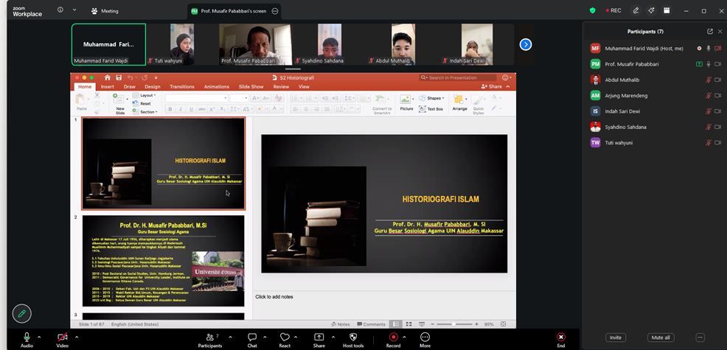The width and height of the screenshot is (727, 350).
Task: Open the More options icon
Action: (425, 337)
